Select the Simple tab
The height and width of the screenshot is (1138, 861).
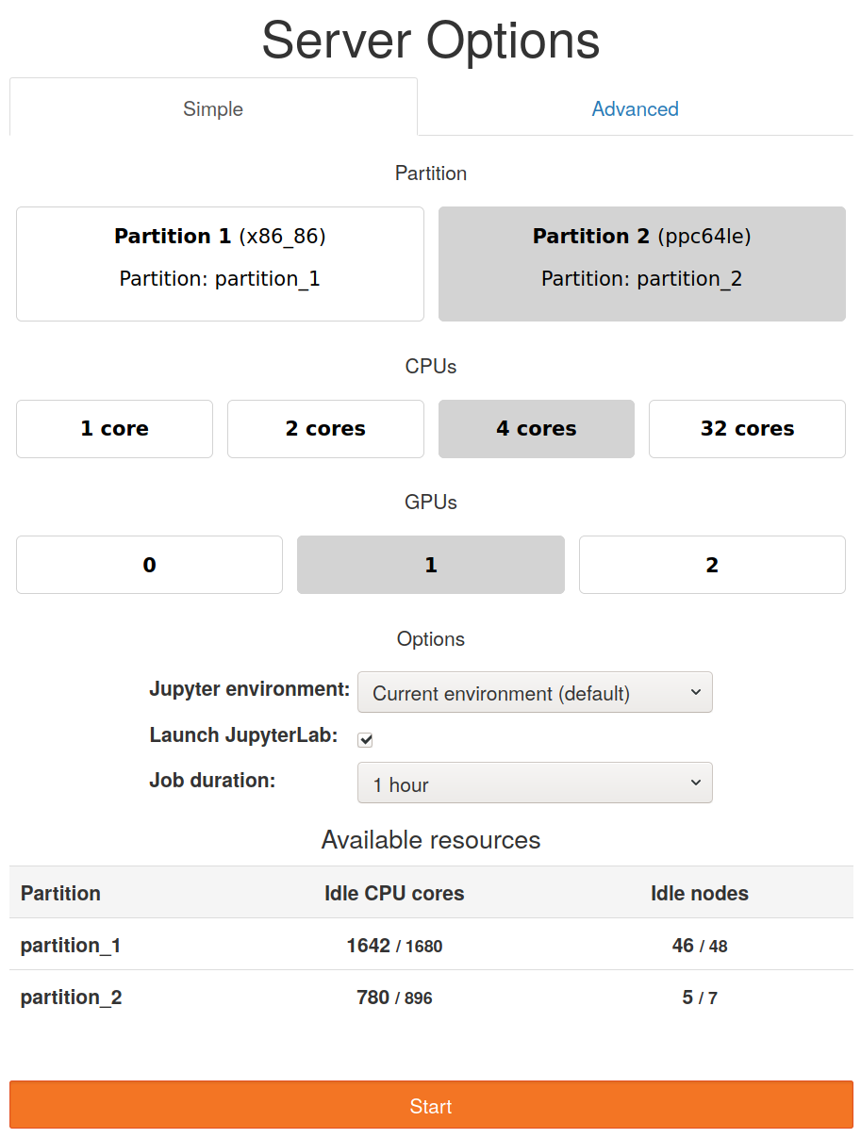[x=213, y=108]
